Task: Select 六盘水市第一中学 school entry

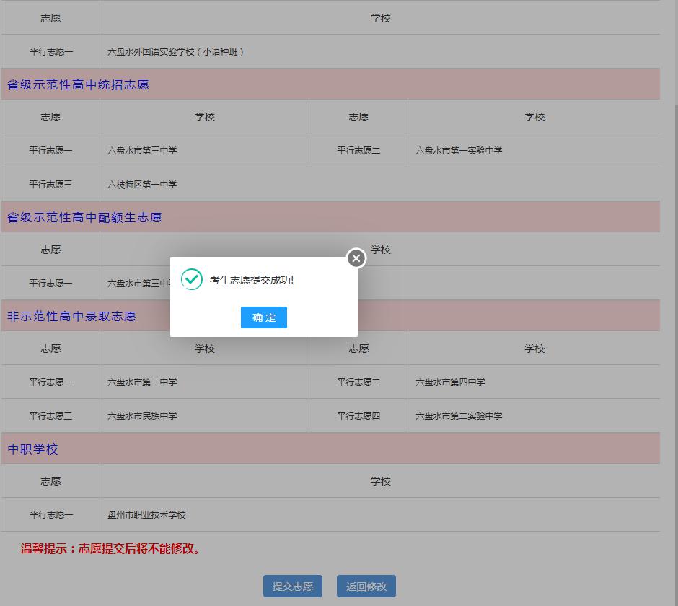Action: coord(142,382)
